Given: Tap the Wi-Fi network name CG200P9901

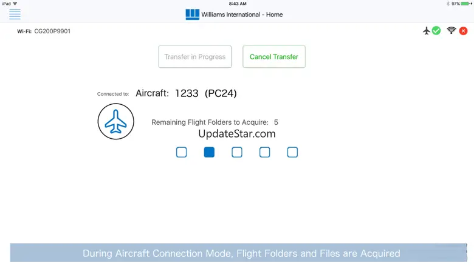Looking at the screenshot, I should pos(52,31).
